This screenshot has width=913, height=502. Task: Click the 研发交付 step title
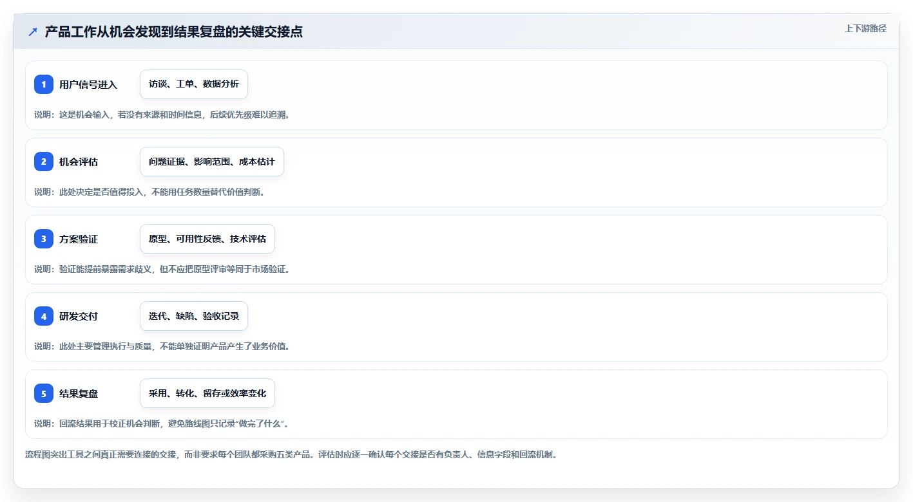click(x=79, y=316)
